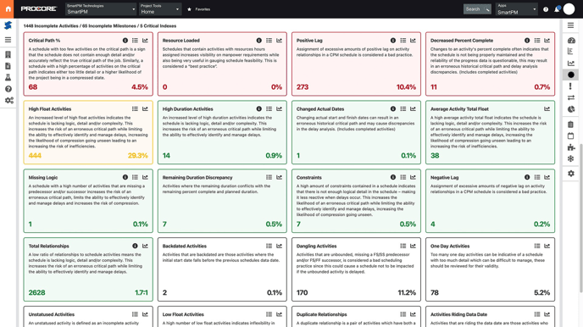Open the Apps SmartPM dropdown
Viewport: 583px width, 327px height.
click(517, 9)
